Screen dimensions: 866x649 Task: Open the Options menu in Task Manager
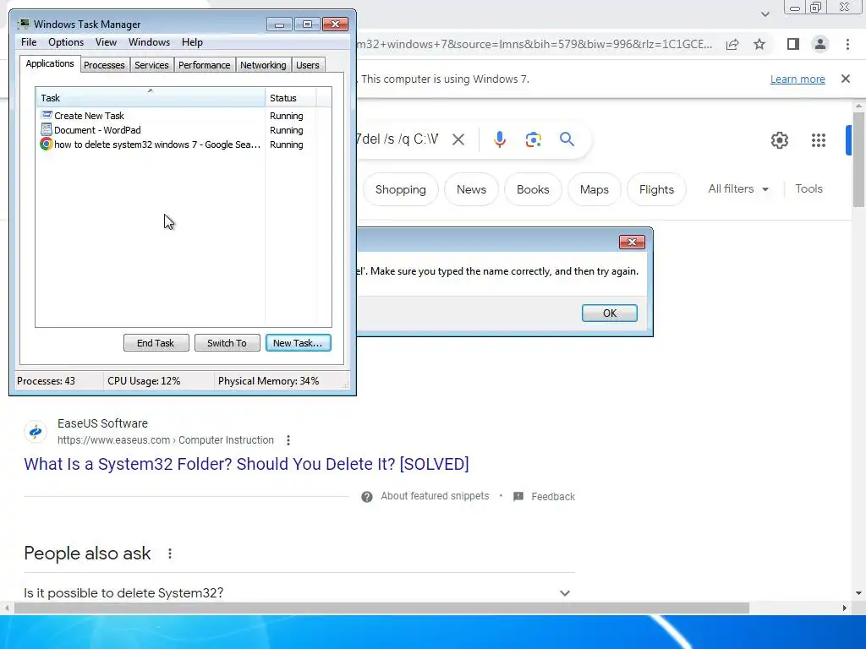point(66,42)
